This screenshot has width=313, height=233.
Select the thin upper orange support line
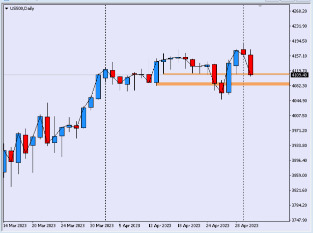226,74
